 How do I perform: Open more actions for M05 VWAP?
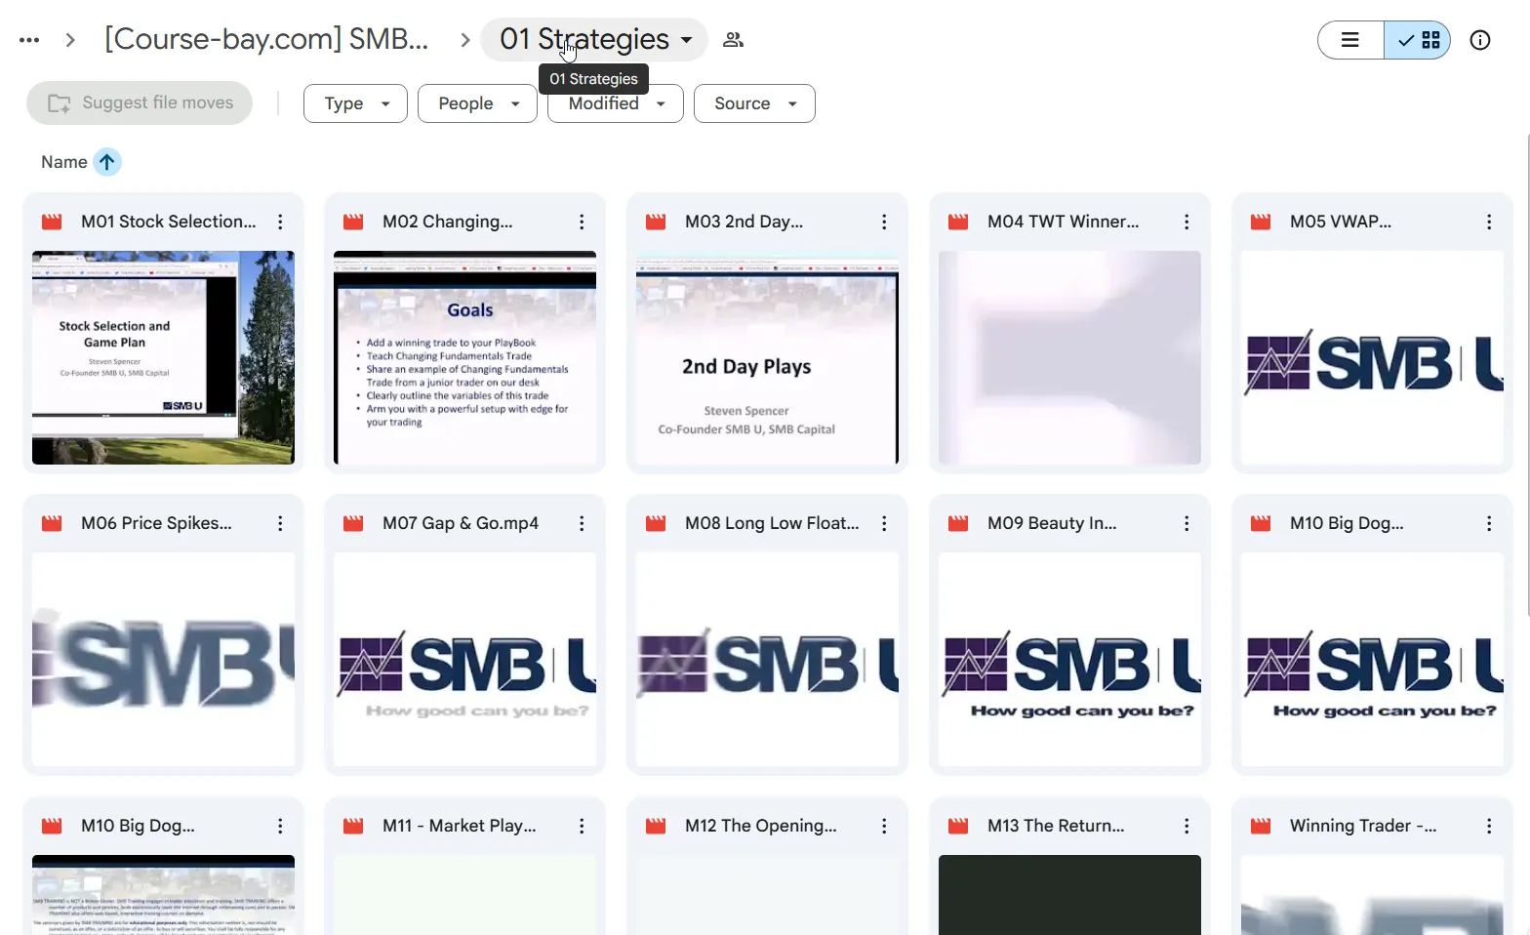(x=1489, y=223)
